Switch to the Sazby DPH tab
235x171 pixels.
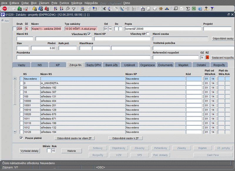pyautogui.click(x=94, y=65)
